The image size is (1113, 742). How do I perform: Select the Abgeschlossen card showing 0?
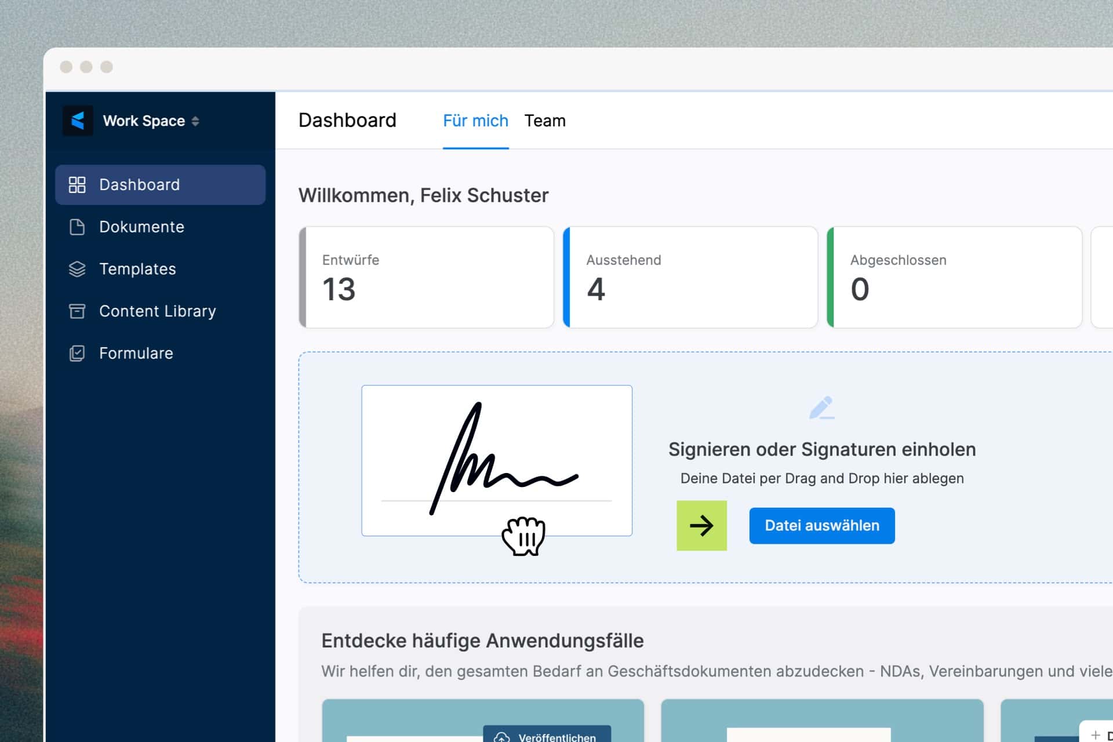coord(955,277)
